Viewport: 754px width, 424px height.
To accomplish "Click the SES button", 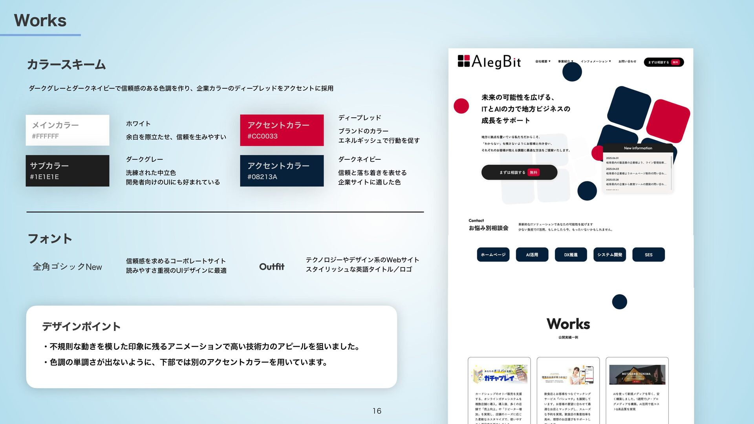I will (648, 255).
